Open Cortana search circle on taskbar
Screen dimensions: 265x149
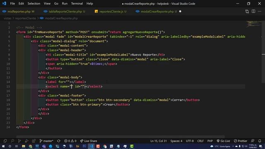(10, 146)
